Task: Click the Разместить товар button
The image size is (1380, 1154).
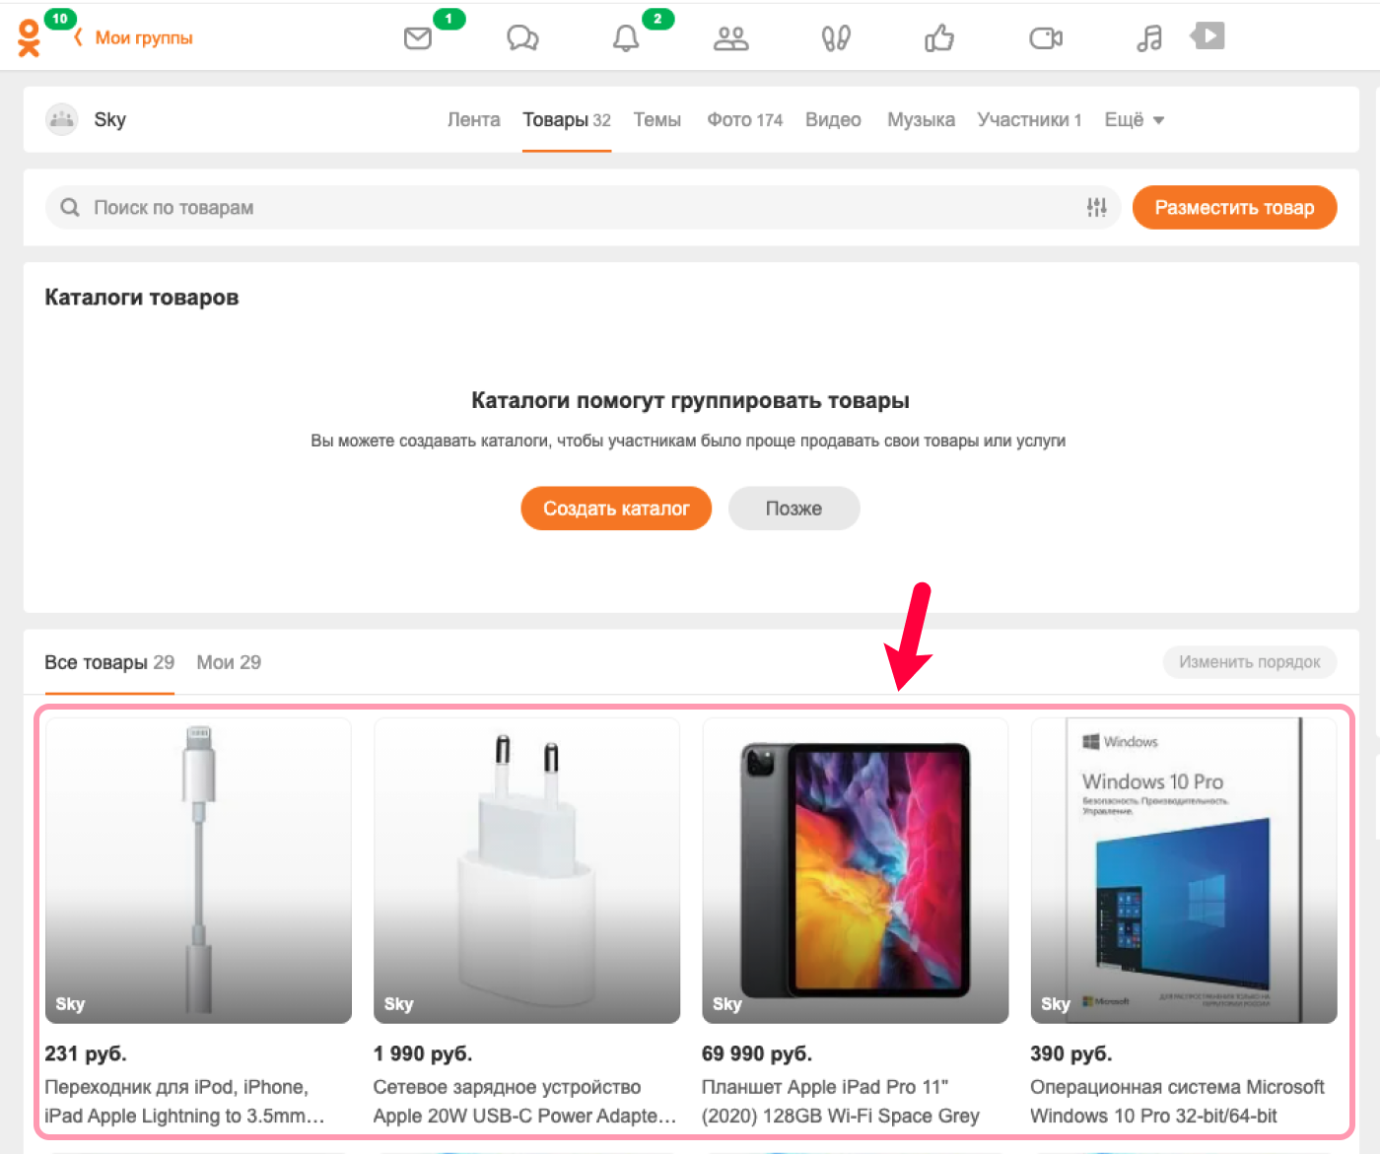Action: point(1234,207)
